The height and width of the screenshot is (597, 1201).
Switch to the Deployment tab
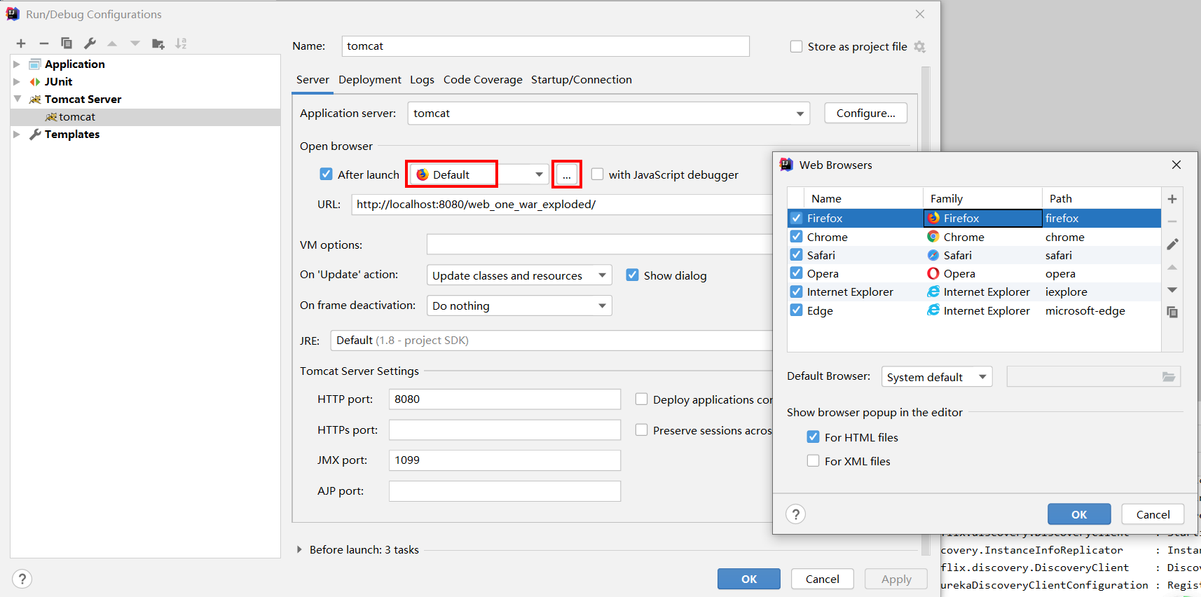coord(370,80)
